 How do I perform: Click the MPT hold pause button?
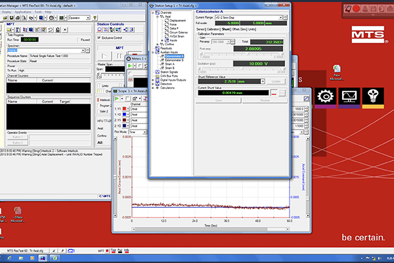coord(119,56)
